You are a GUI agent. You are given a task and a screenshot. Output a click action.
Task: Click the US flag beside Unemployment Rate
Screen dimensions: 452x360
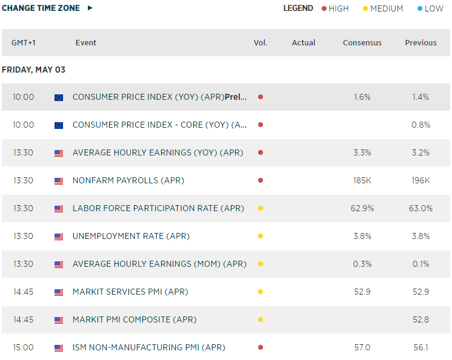[59, 237]
